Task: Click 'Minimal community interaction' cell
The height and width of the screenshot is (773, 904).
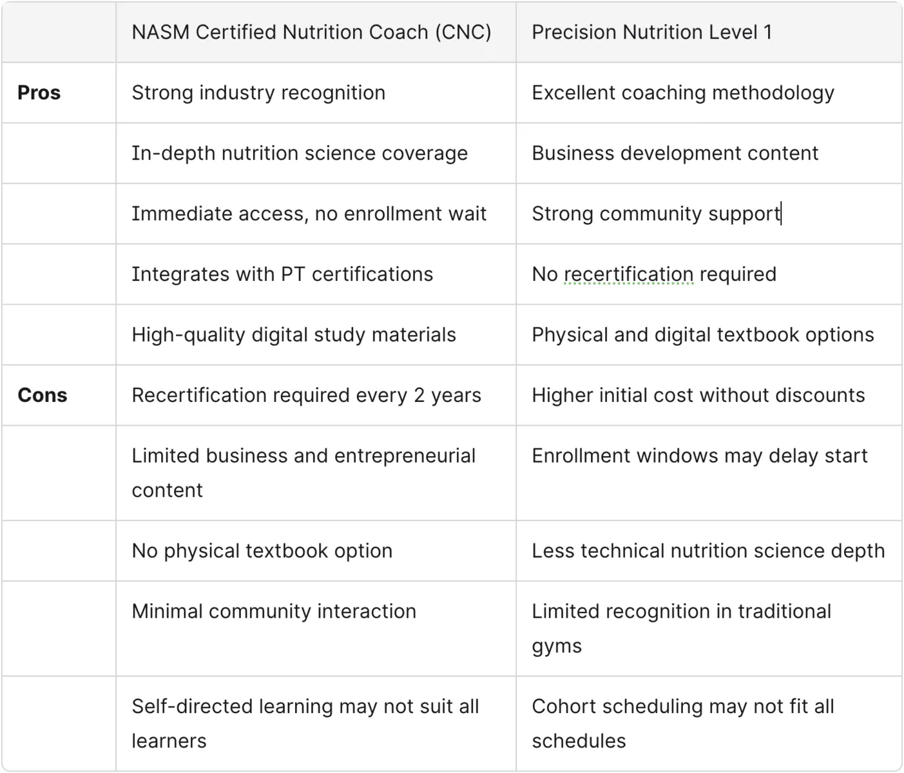Action: [274, 611]
